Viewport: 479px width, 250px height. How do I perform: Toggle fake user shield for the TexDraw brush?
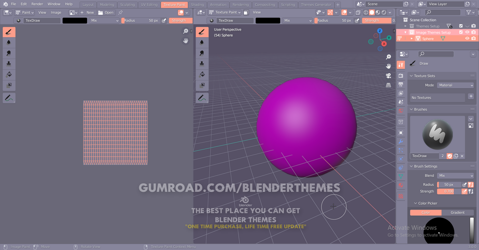(x=449, y=156)
